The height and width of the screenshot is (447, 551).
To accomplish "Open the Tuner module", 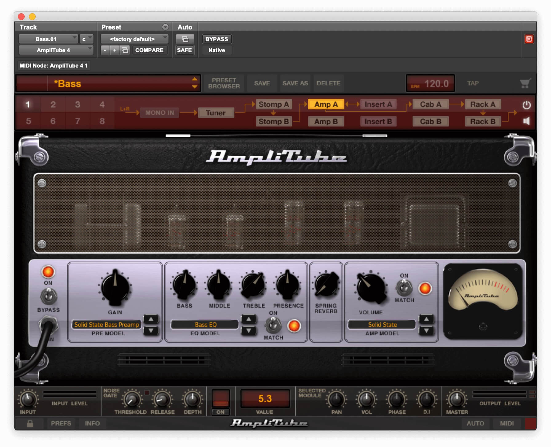I will [216, 113].
